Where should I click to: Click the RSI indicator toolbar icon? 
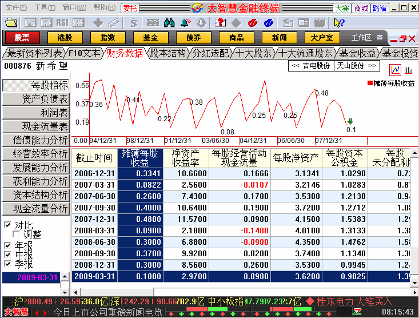click(x=62, y=23)
